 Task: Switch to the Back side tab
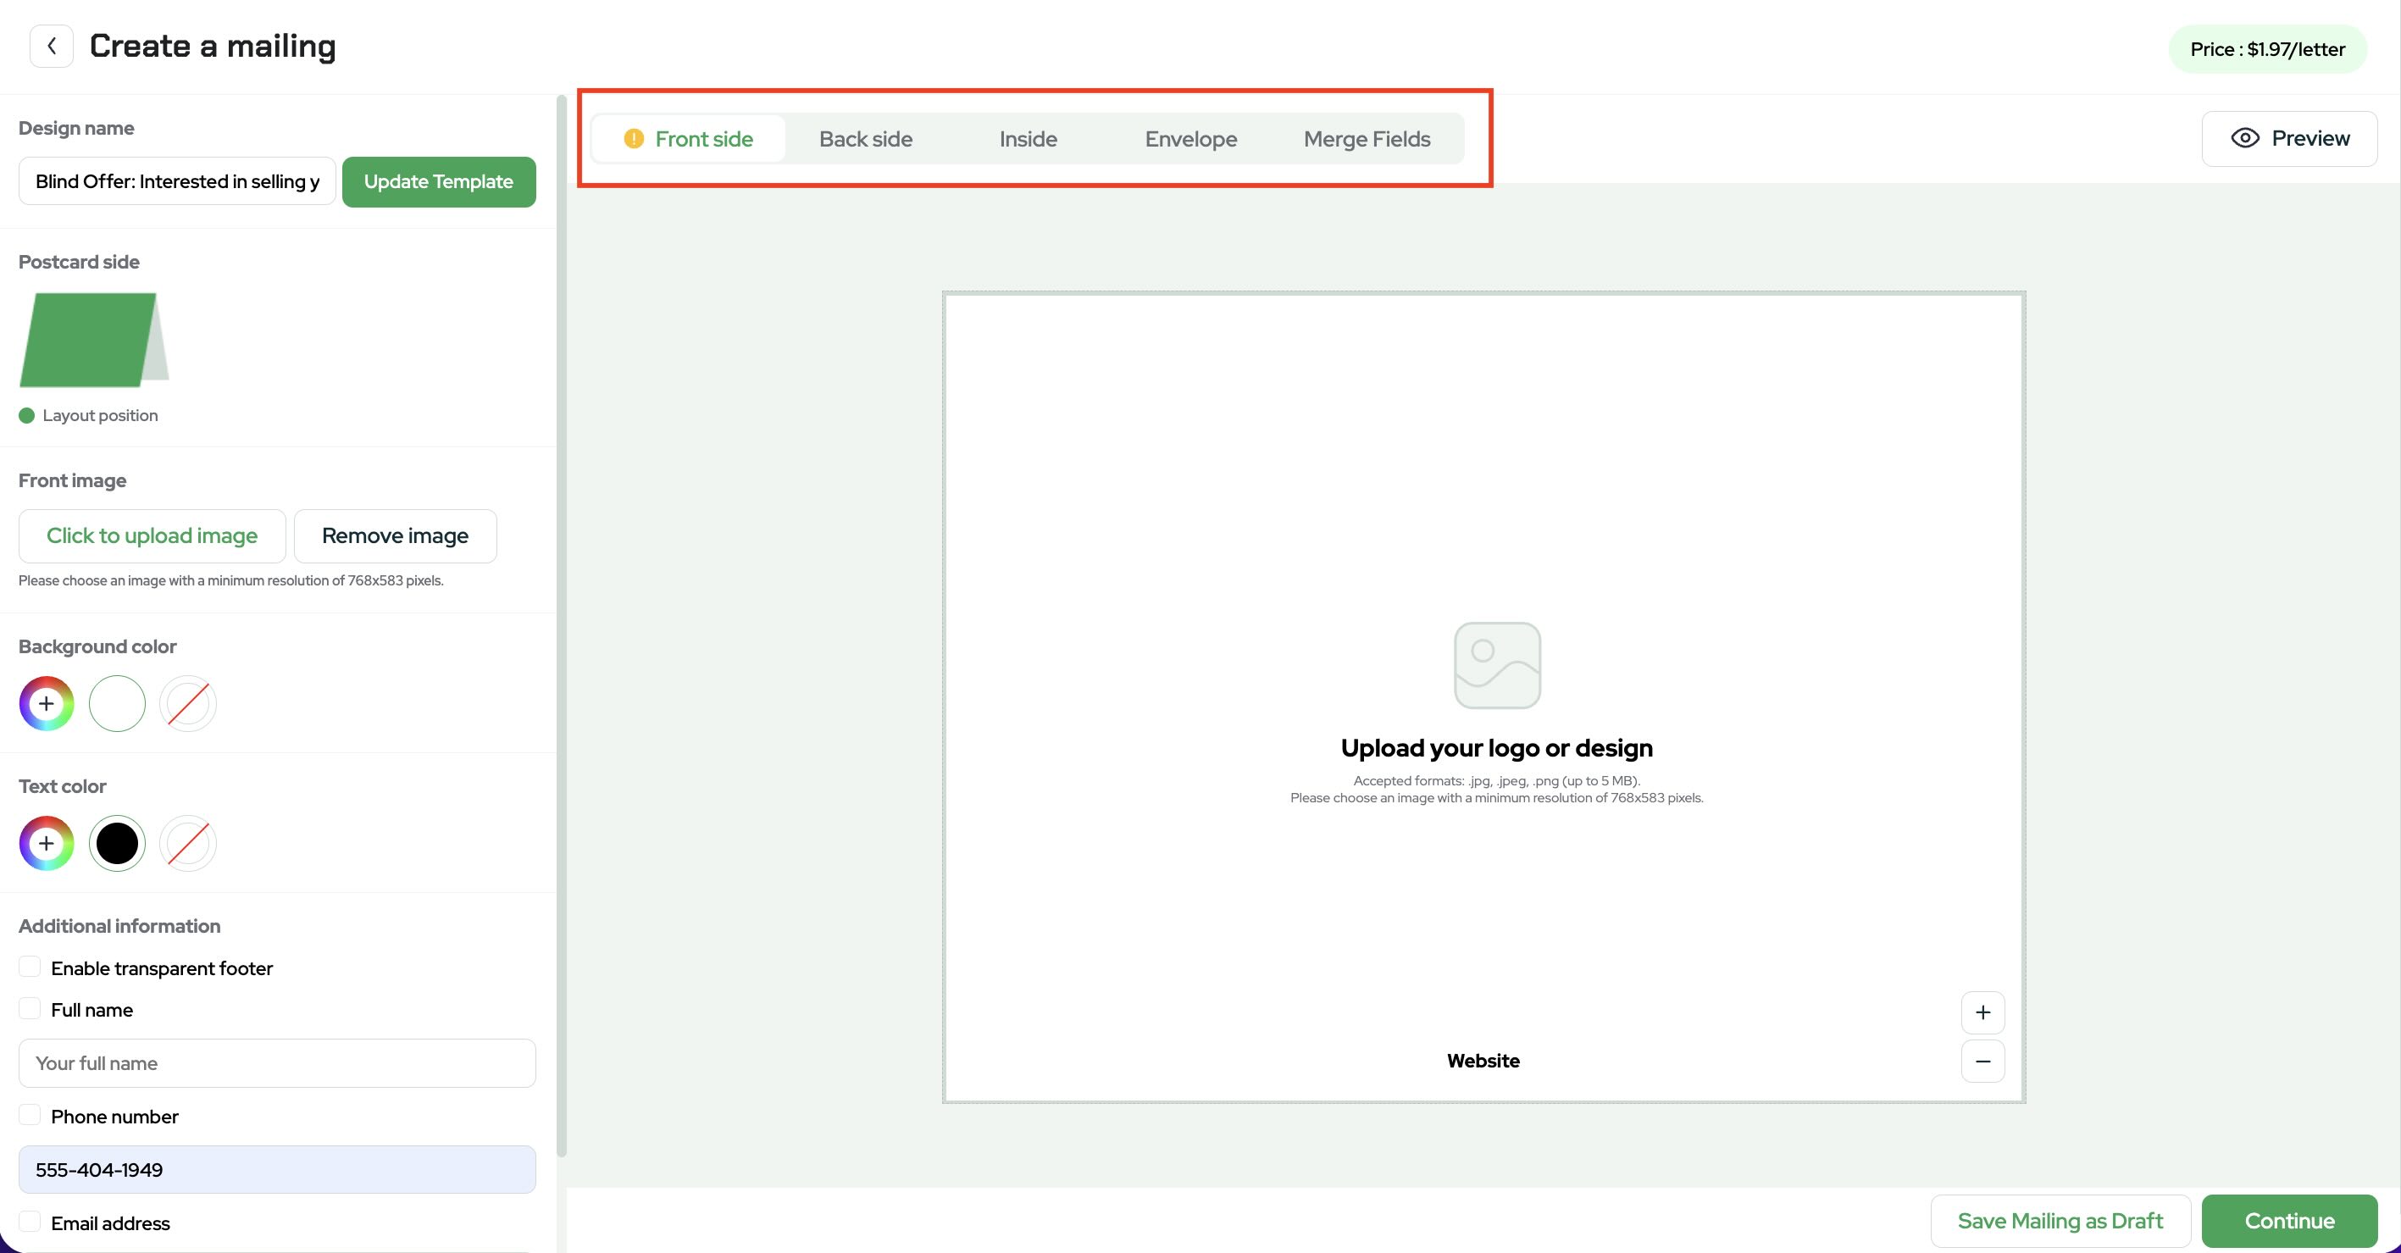(x=865, y=139)
